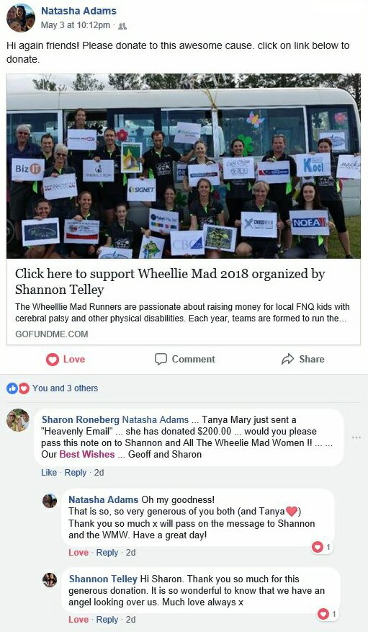Click the 'May 3 at 10:12pm' timestamp
This screenshot has height=632, width=368.
[76, 25]
